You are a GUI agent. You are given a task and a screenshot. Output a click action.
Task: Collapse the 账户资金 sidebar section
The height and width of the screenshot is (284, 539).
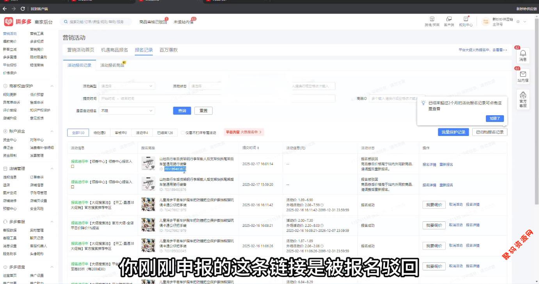coord(52,131)
